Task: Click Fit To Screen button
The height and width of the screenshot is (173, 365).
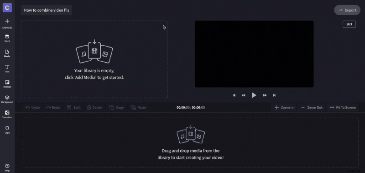Action: (343, 107)
